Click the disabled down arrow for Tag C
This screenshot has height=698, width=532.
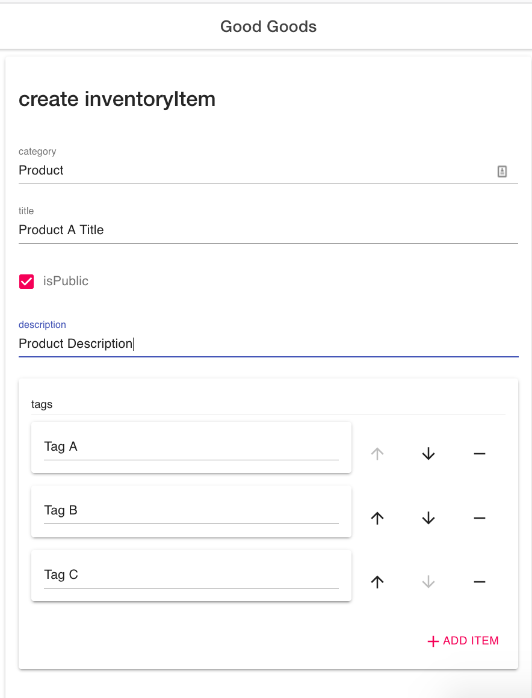tap(428, 582)
